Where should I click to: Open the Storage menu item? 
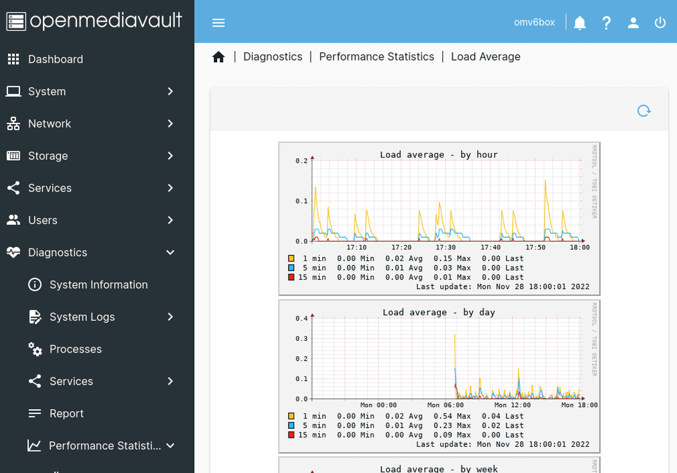pos(97,156)
